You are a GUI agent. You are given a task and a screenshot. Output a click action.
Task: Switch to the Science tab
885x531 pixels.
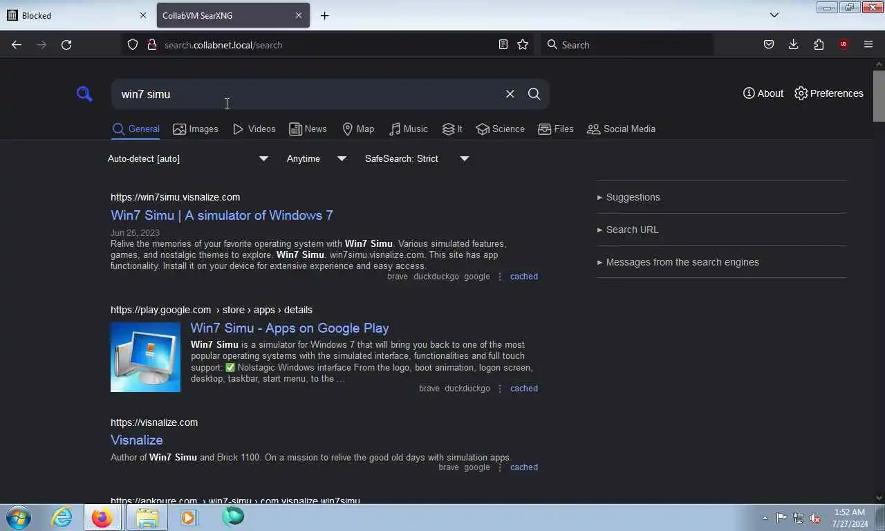[501, 129]
